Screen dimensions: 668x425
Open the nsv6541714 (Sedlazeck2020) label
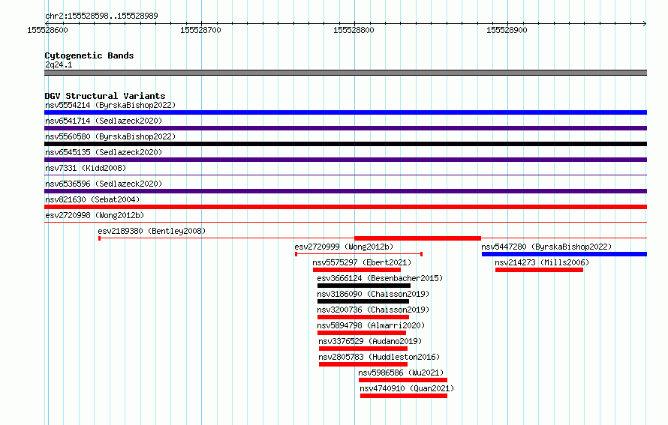[x=104, y=121]
